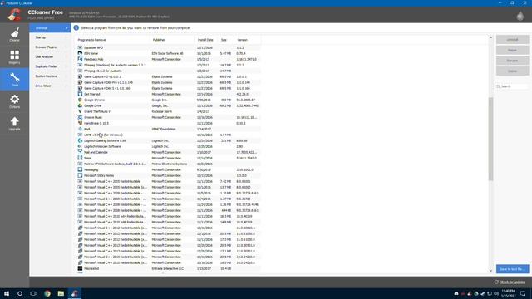This screenshot has height=299, width=532.
Task: Open the taskbar clock showing 11:40 PM
Action: tap(508, 293)
